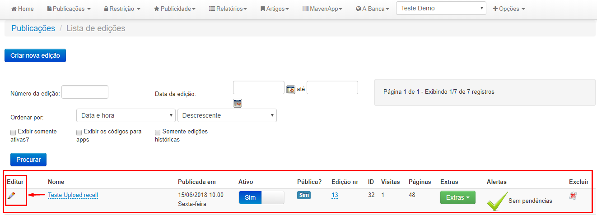Click the Pública Sim badge
The height and width of the screenshot is (215, 597).
pyautogui.click(x=304, y=195)
